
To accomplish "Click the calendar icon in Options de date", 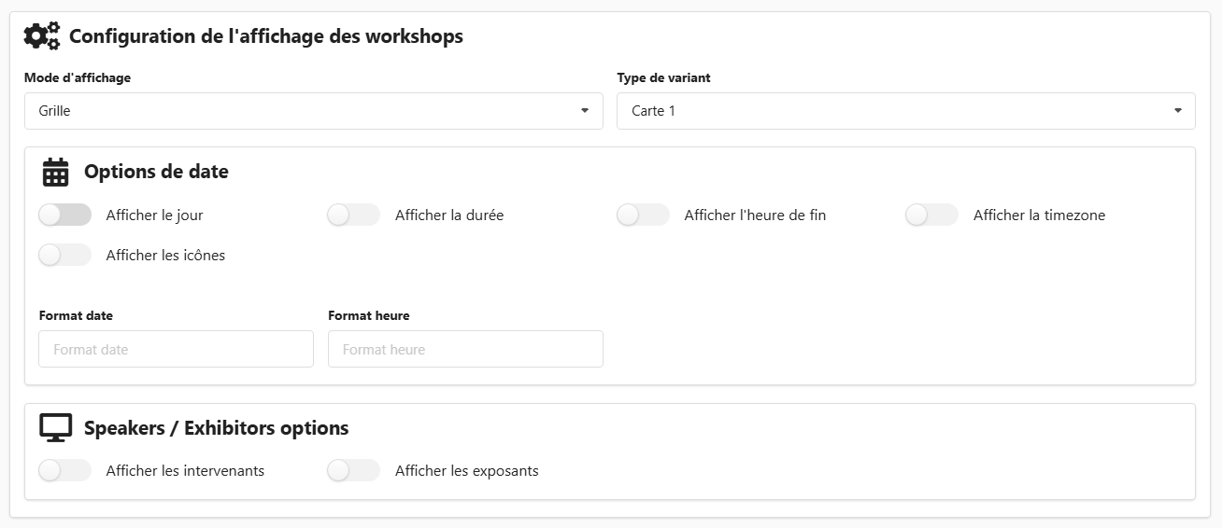I will (56, 173).
